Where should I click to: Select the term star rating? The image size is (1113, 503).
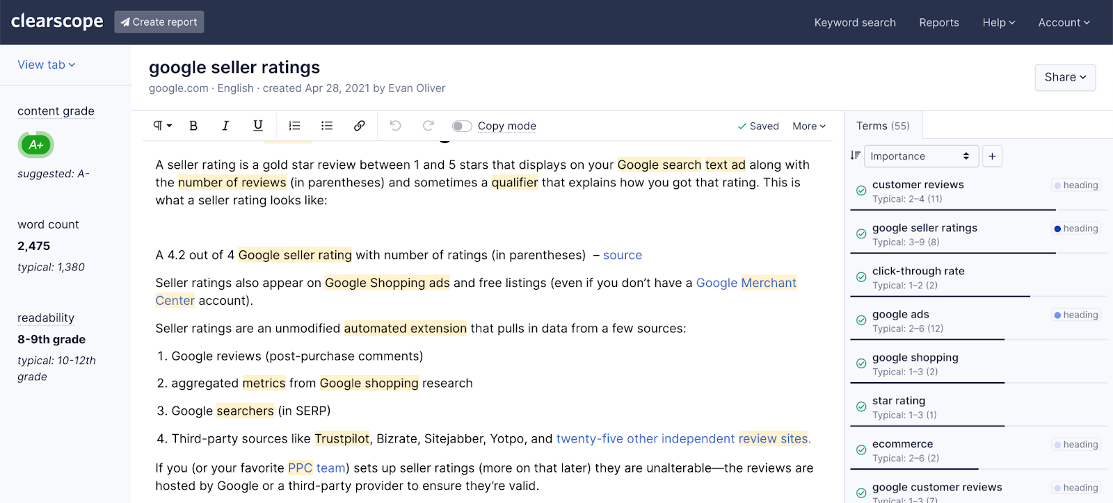[899, 401]
